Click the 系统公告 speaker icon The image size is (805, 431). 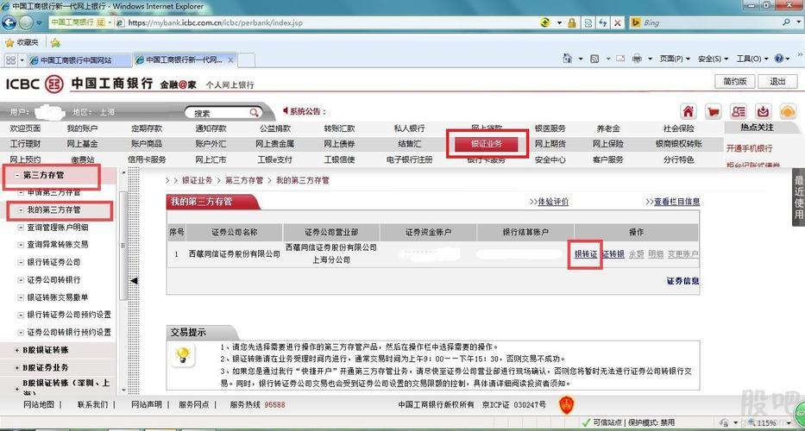pyautogui.click(x=286, y=111)
